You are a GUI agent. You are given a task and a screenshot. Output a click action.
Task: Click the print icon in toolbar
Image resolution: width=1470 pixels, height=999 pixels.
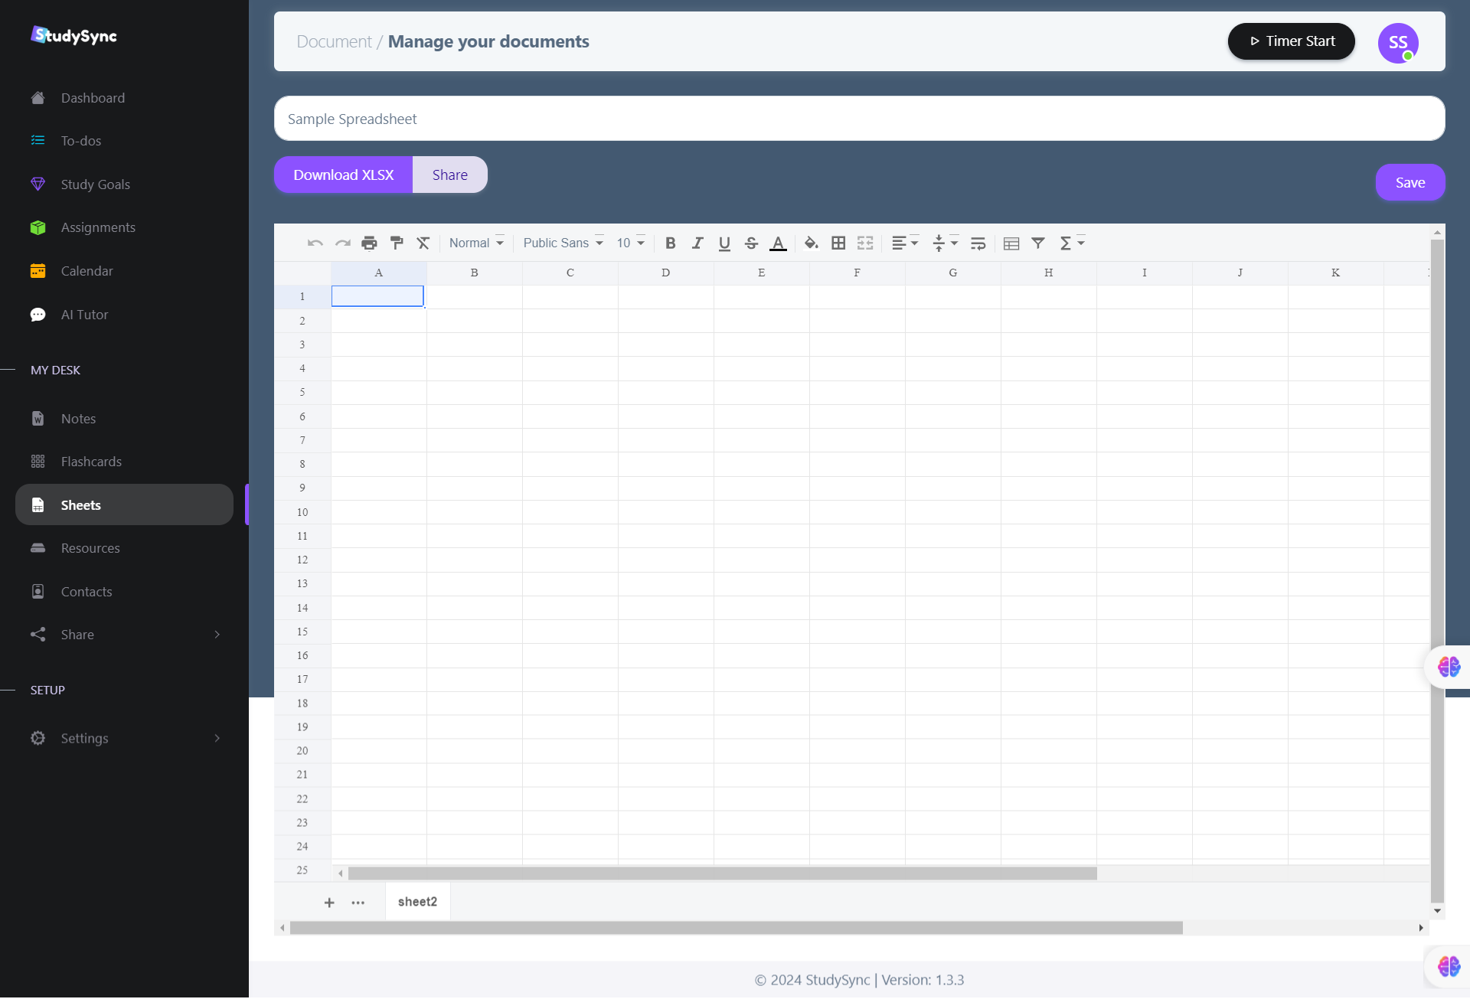pyautogui.click(x=369, y=243)
